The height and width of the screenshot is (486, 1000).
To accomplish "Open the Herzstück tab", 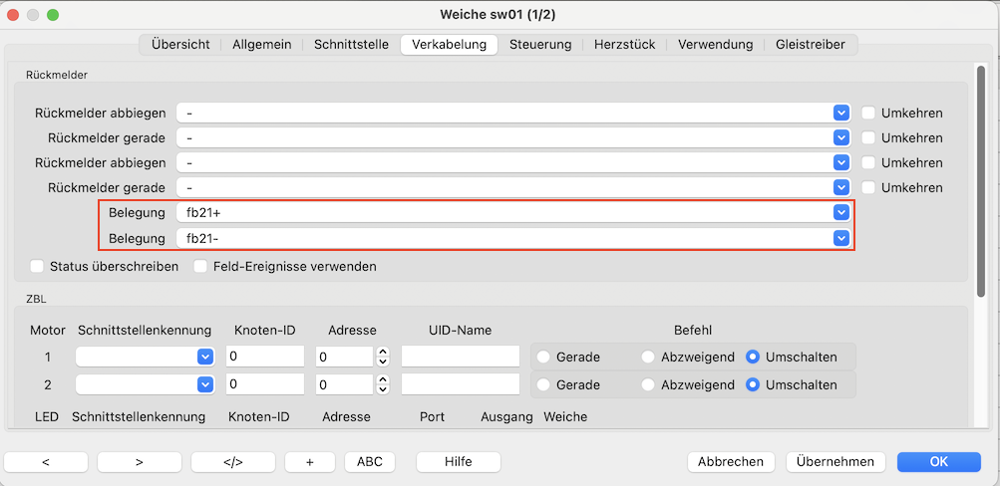I will (625, 44).
